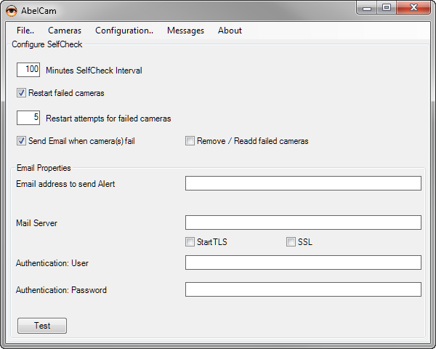Disable Send Email when camera(s) fail

tap(22, 141)
